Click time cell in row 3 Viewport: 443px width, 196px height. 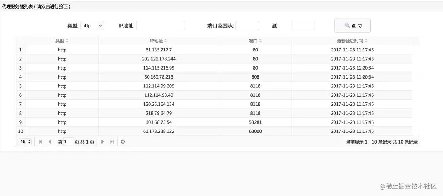[352, 68]
